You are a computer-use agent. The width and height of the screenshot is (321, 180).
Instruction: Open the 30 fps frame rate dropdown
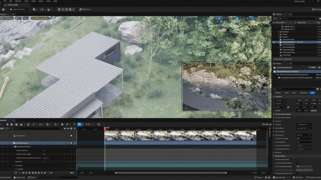89,124
